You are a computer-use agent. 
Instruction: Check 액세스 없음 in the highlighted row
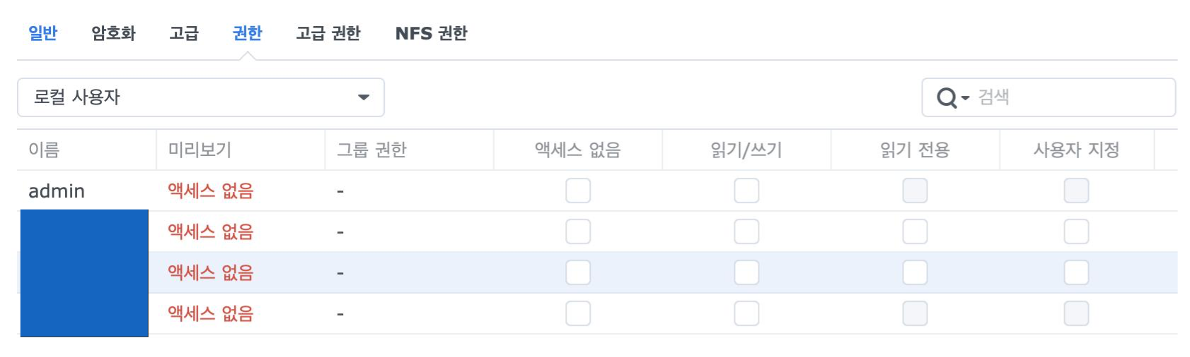(578, 273)
